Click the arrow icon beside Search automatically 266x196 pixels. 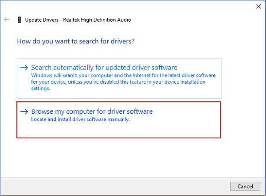tap(25, 68)
